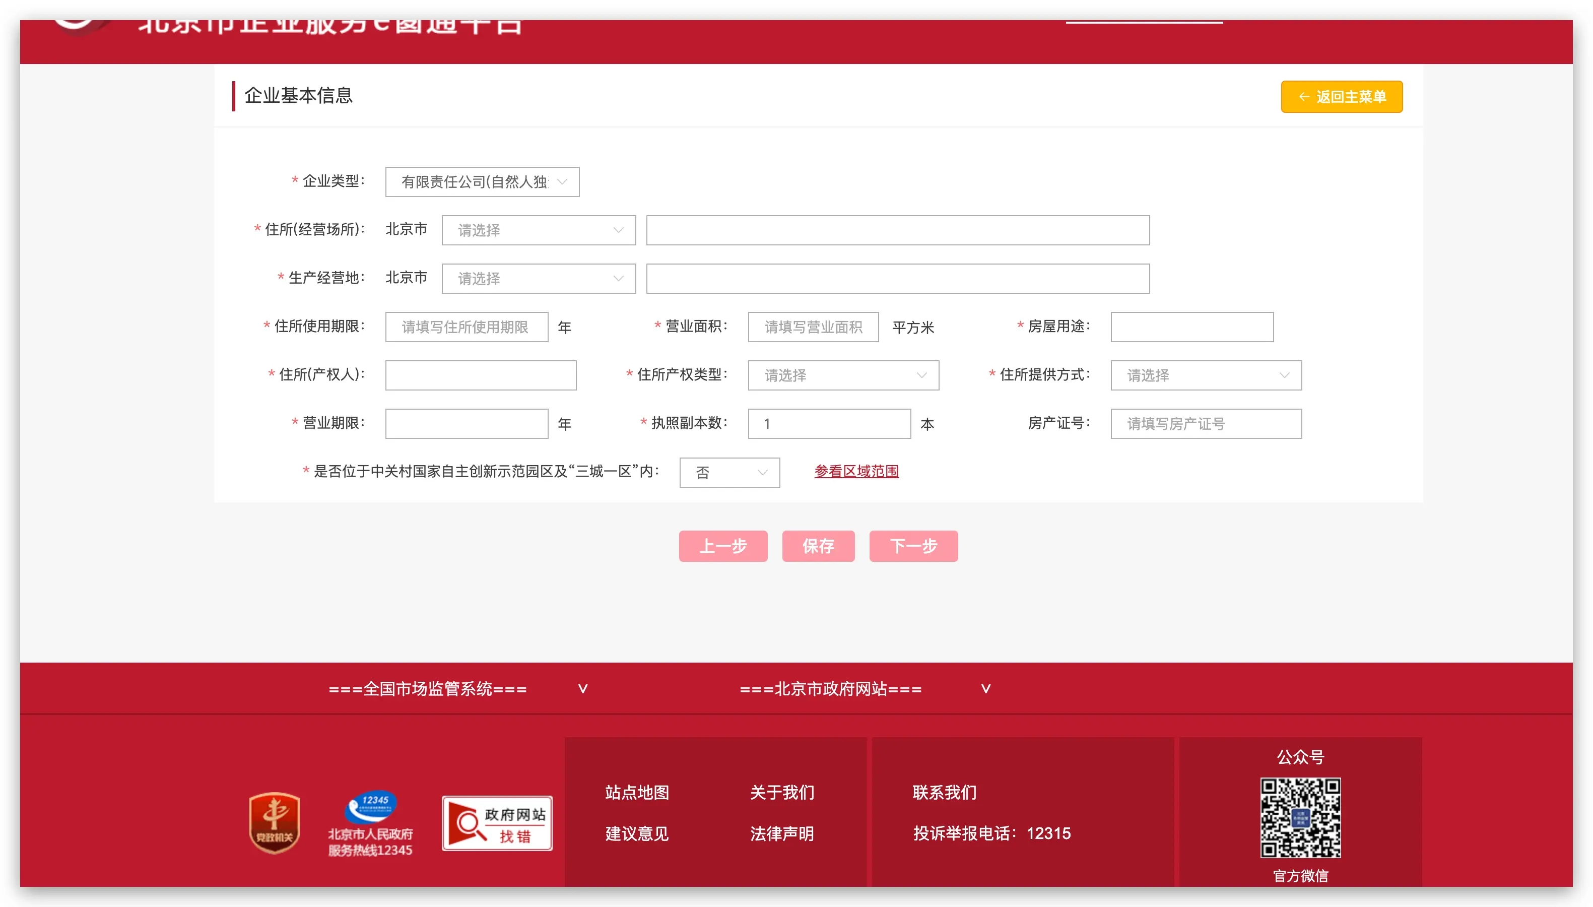
Task: Change the 中关村 示范园区 selector from 否
Action: pos(728,473)
